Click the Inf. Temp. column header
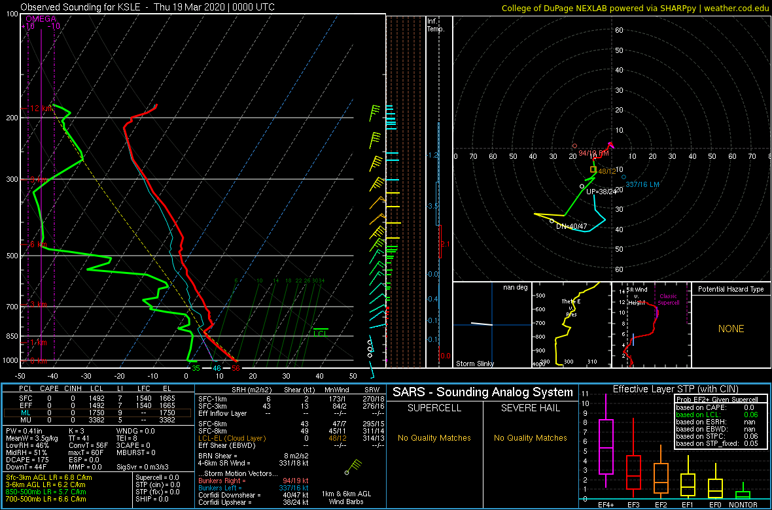Viewport: 772px width, 510px height. 436,25
